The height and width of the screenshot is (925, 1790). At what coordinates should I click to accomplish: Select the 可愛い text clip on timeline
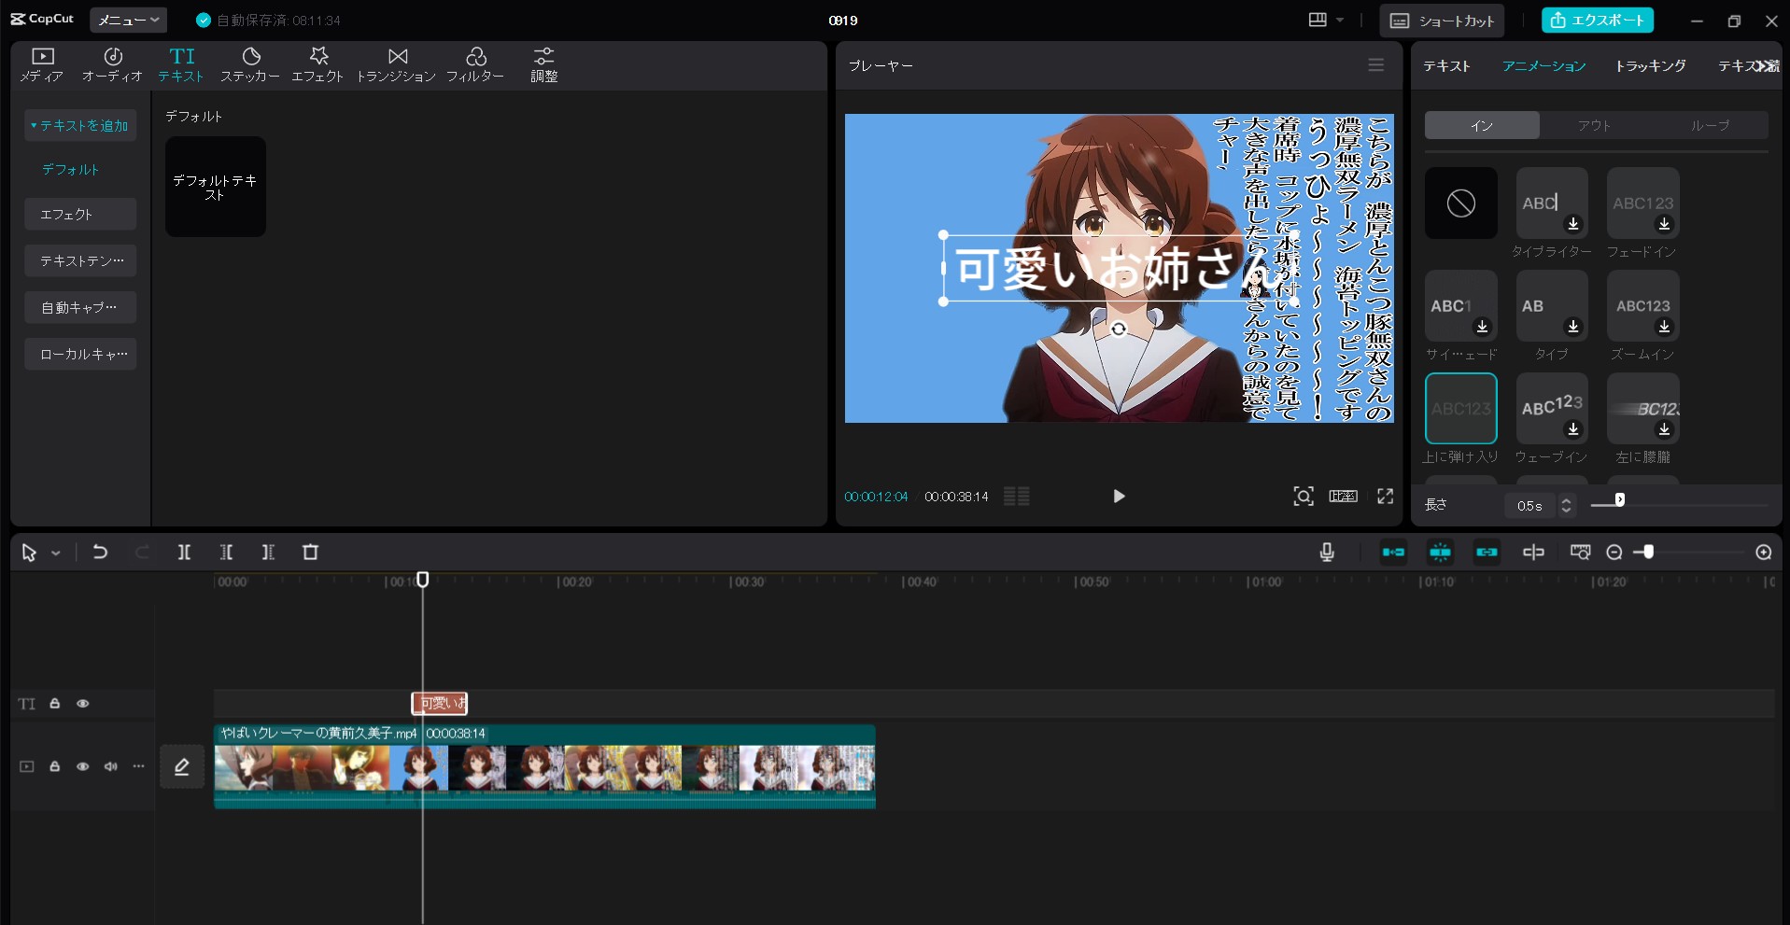coord(440,703)
